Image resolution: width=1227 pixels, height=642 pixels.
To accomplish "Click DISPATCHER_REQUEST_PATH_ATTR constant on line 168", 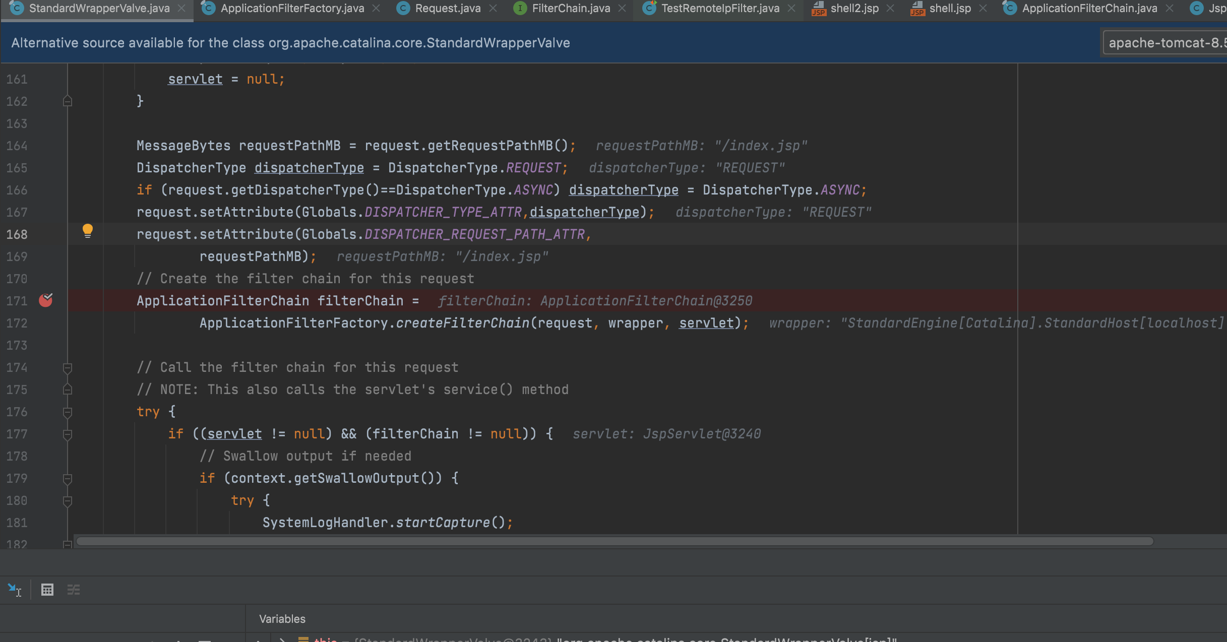I will point(474,234).
